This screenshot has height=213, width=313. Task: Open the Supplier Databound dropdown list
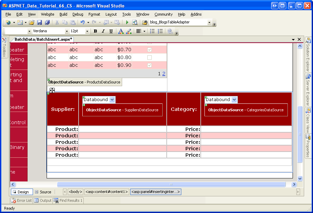coord(112,100)
